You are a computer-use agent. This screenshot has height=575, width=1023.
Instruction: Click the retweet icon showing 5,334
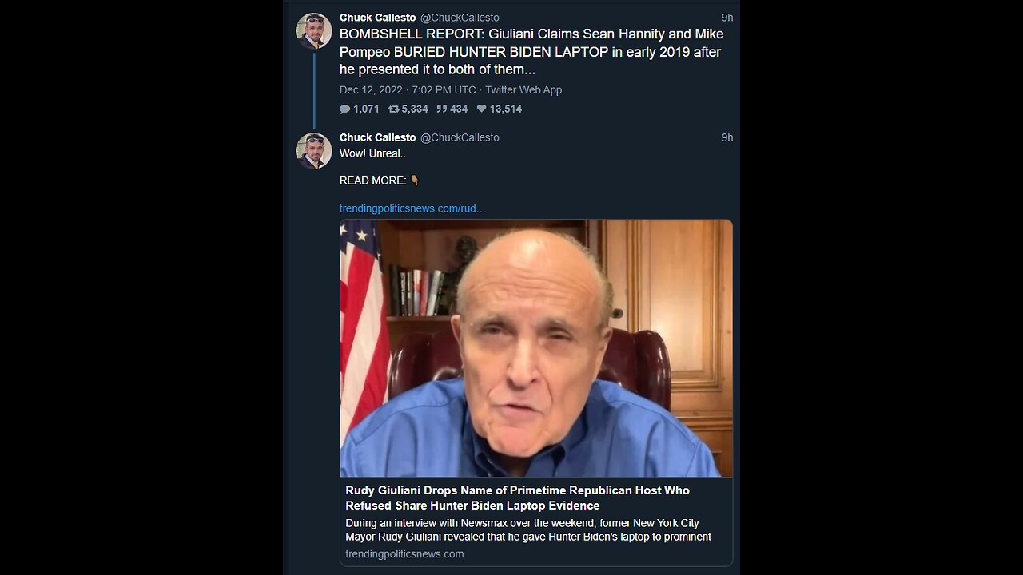393,109
